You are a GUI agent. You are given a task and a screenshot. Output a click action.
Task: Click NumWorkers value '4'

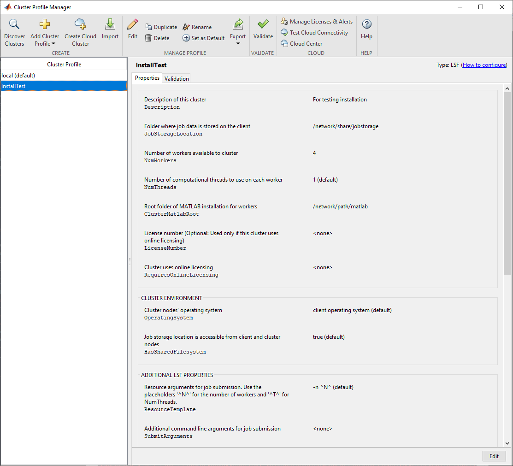pos(314,153)
